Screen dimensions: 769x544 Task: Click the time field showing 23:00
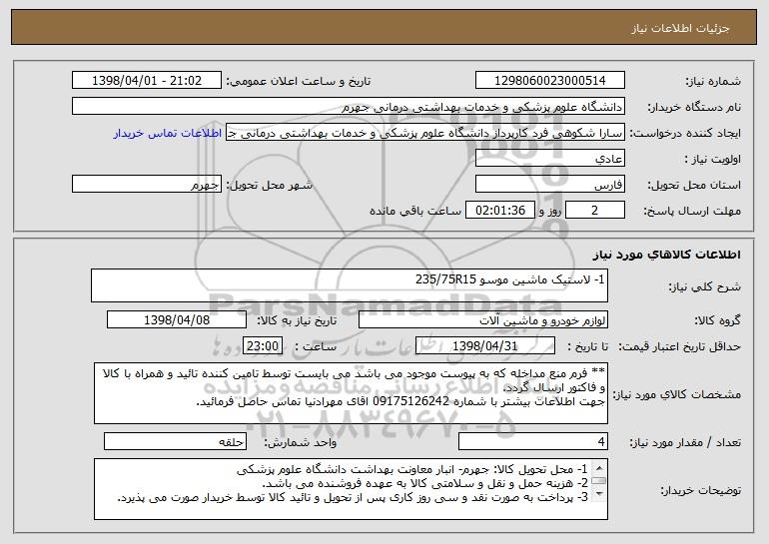pyautogui.click(x=263, y=346)
